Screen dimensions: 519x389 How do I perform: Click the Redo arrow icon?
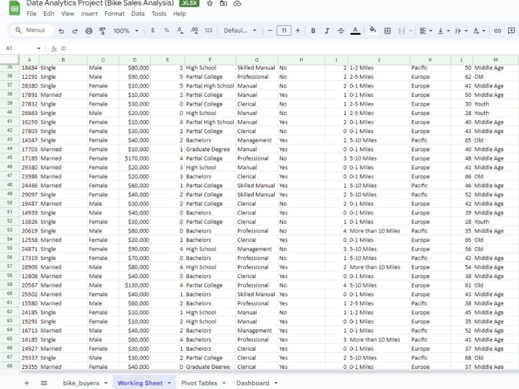tap(75, 31)
